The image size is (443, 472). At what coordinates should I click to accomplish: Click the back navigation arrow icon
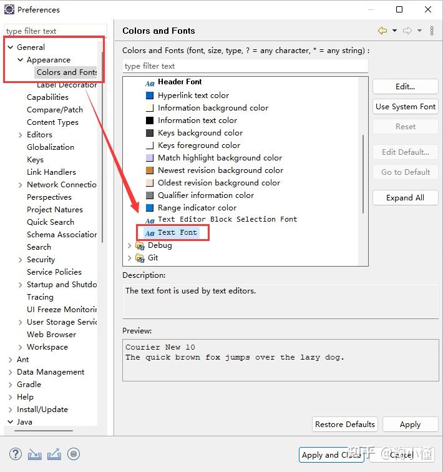(382, 31)
